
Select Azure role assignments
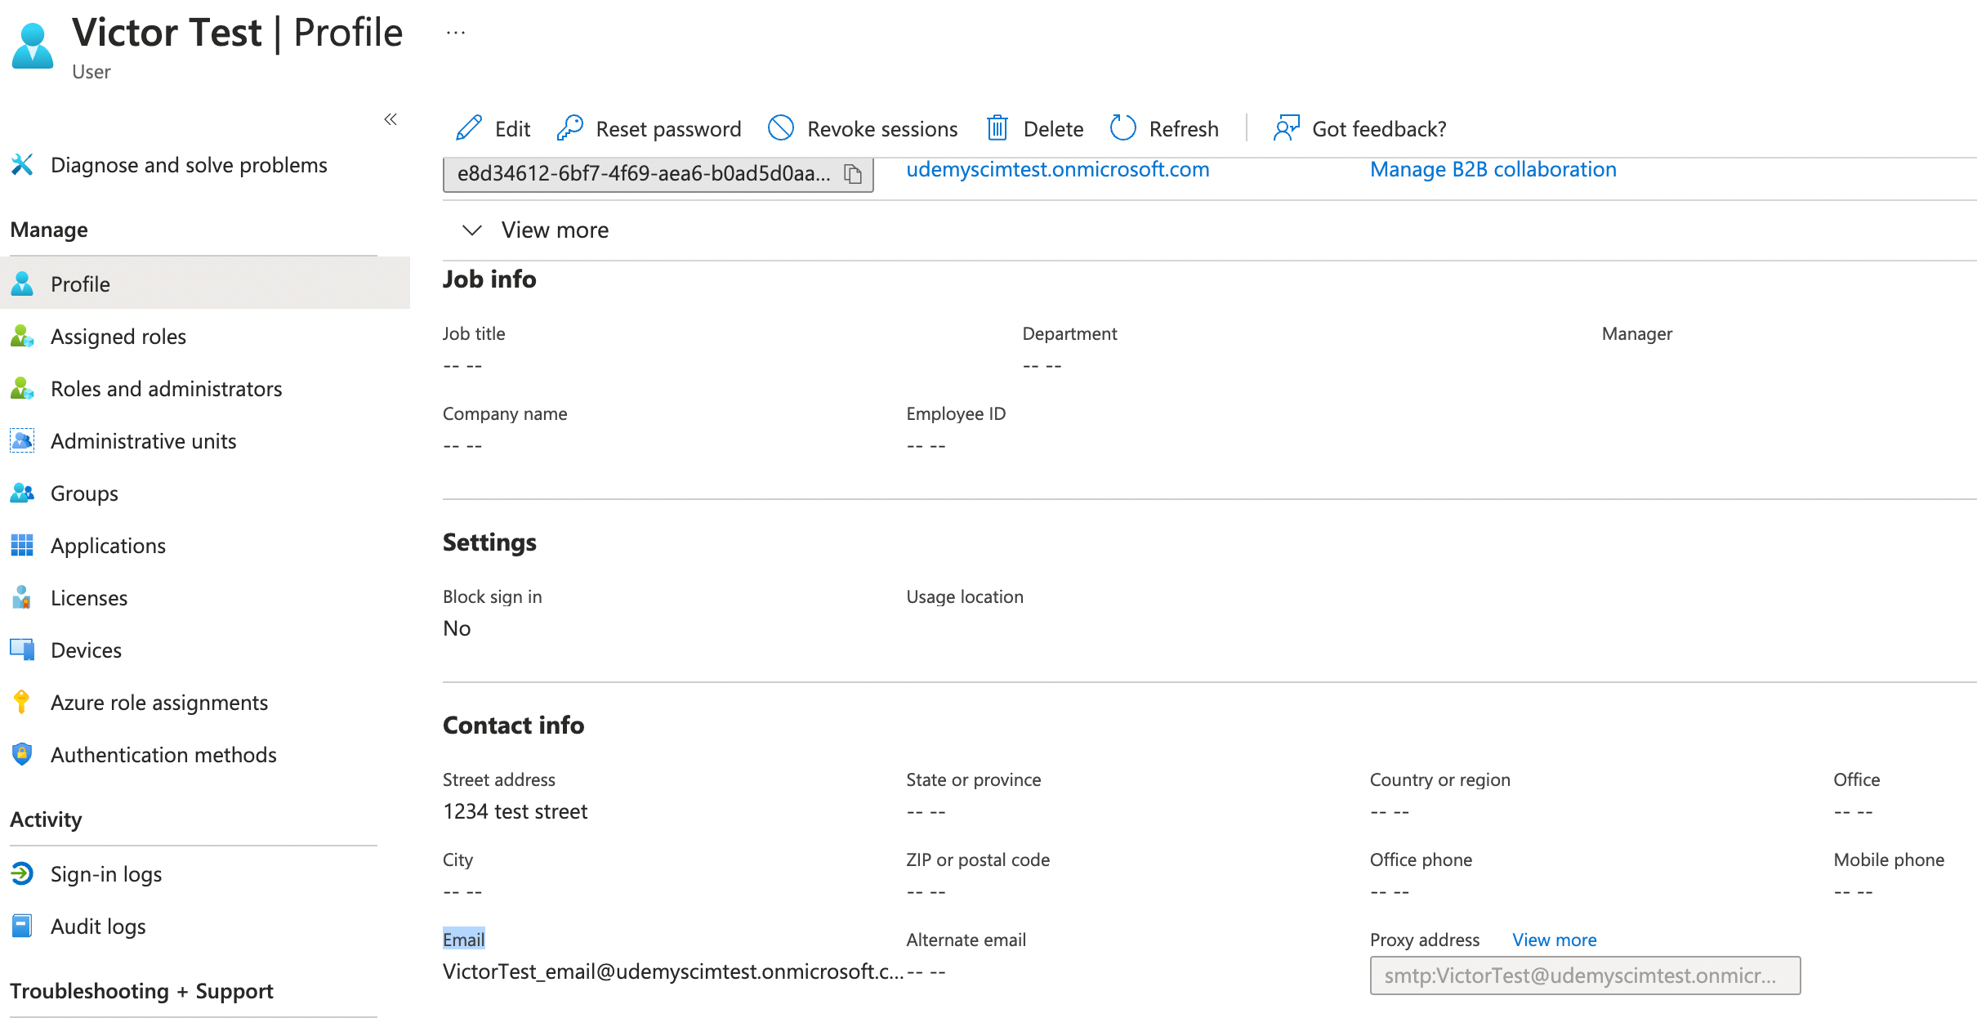point(159,703)
